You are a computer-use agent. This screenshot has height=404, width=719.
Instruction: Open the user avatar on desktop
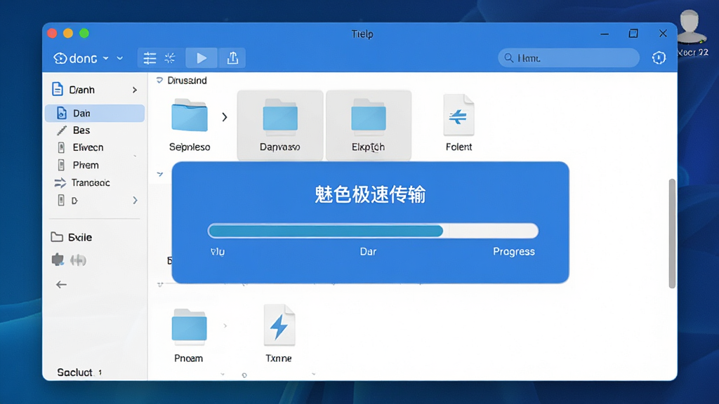[x=692, y=27]
